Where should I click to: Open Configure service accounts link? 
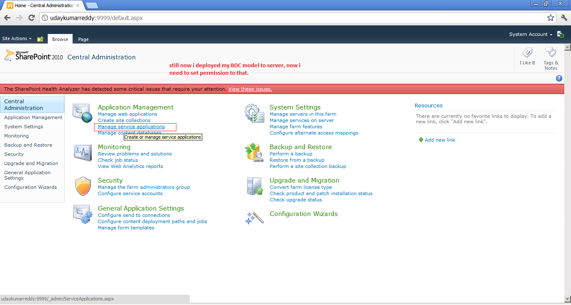(x=130, y=193)
